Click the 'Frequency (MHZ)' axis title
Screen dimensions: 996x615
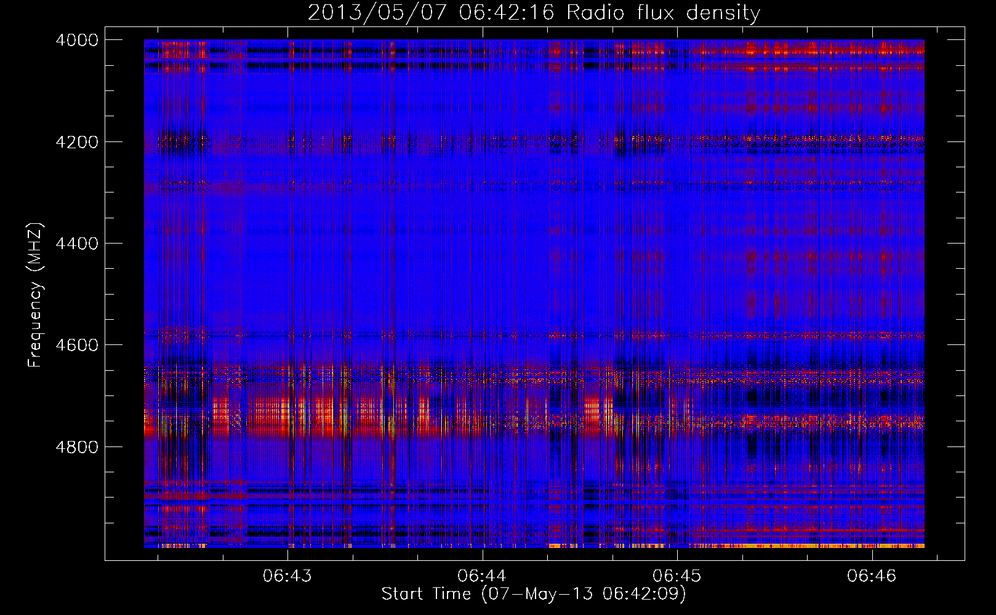click(x=35, y=295)
